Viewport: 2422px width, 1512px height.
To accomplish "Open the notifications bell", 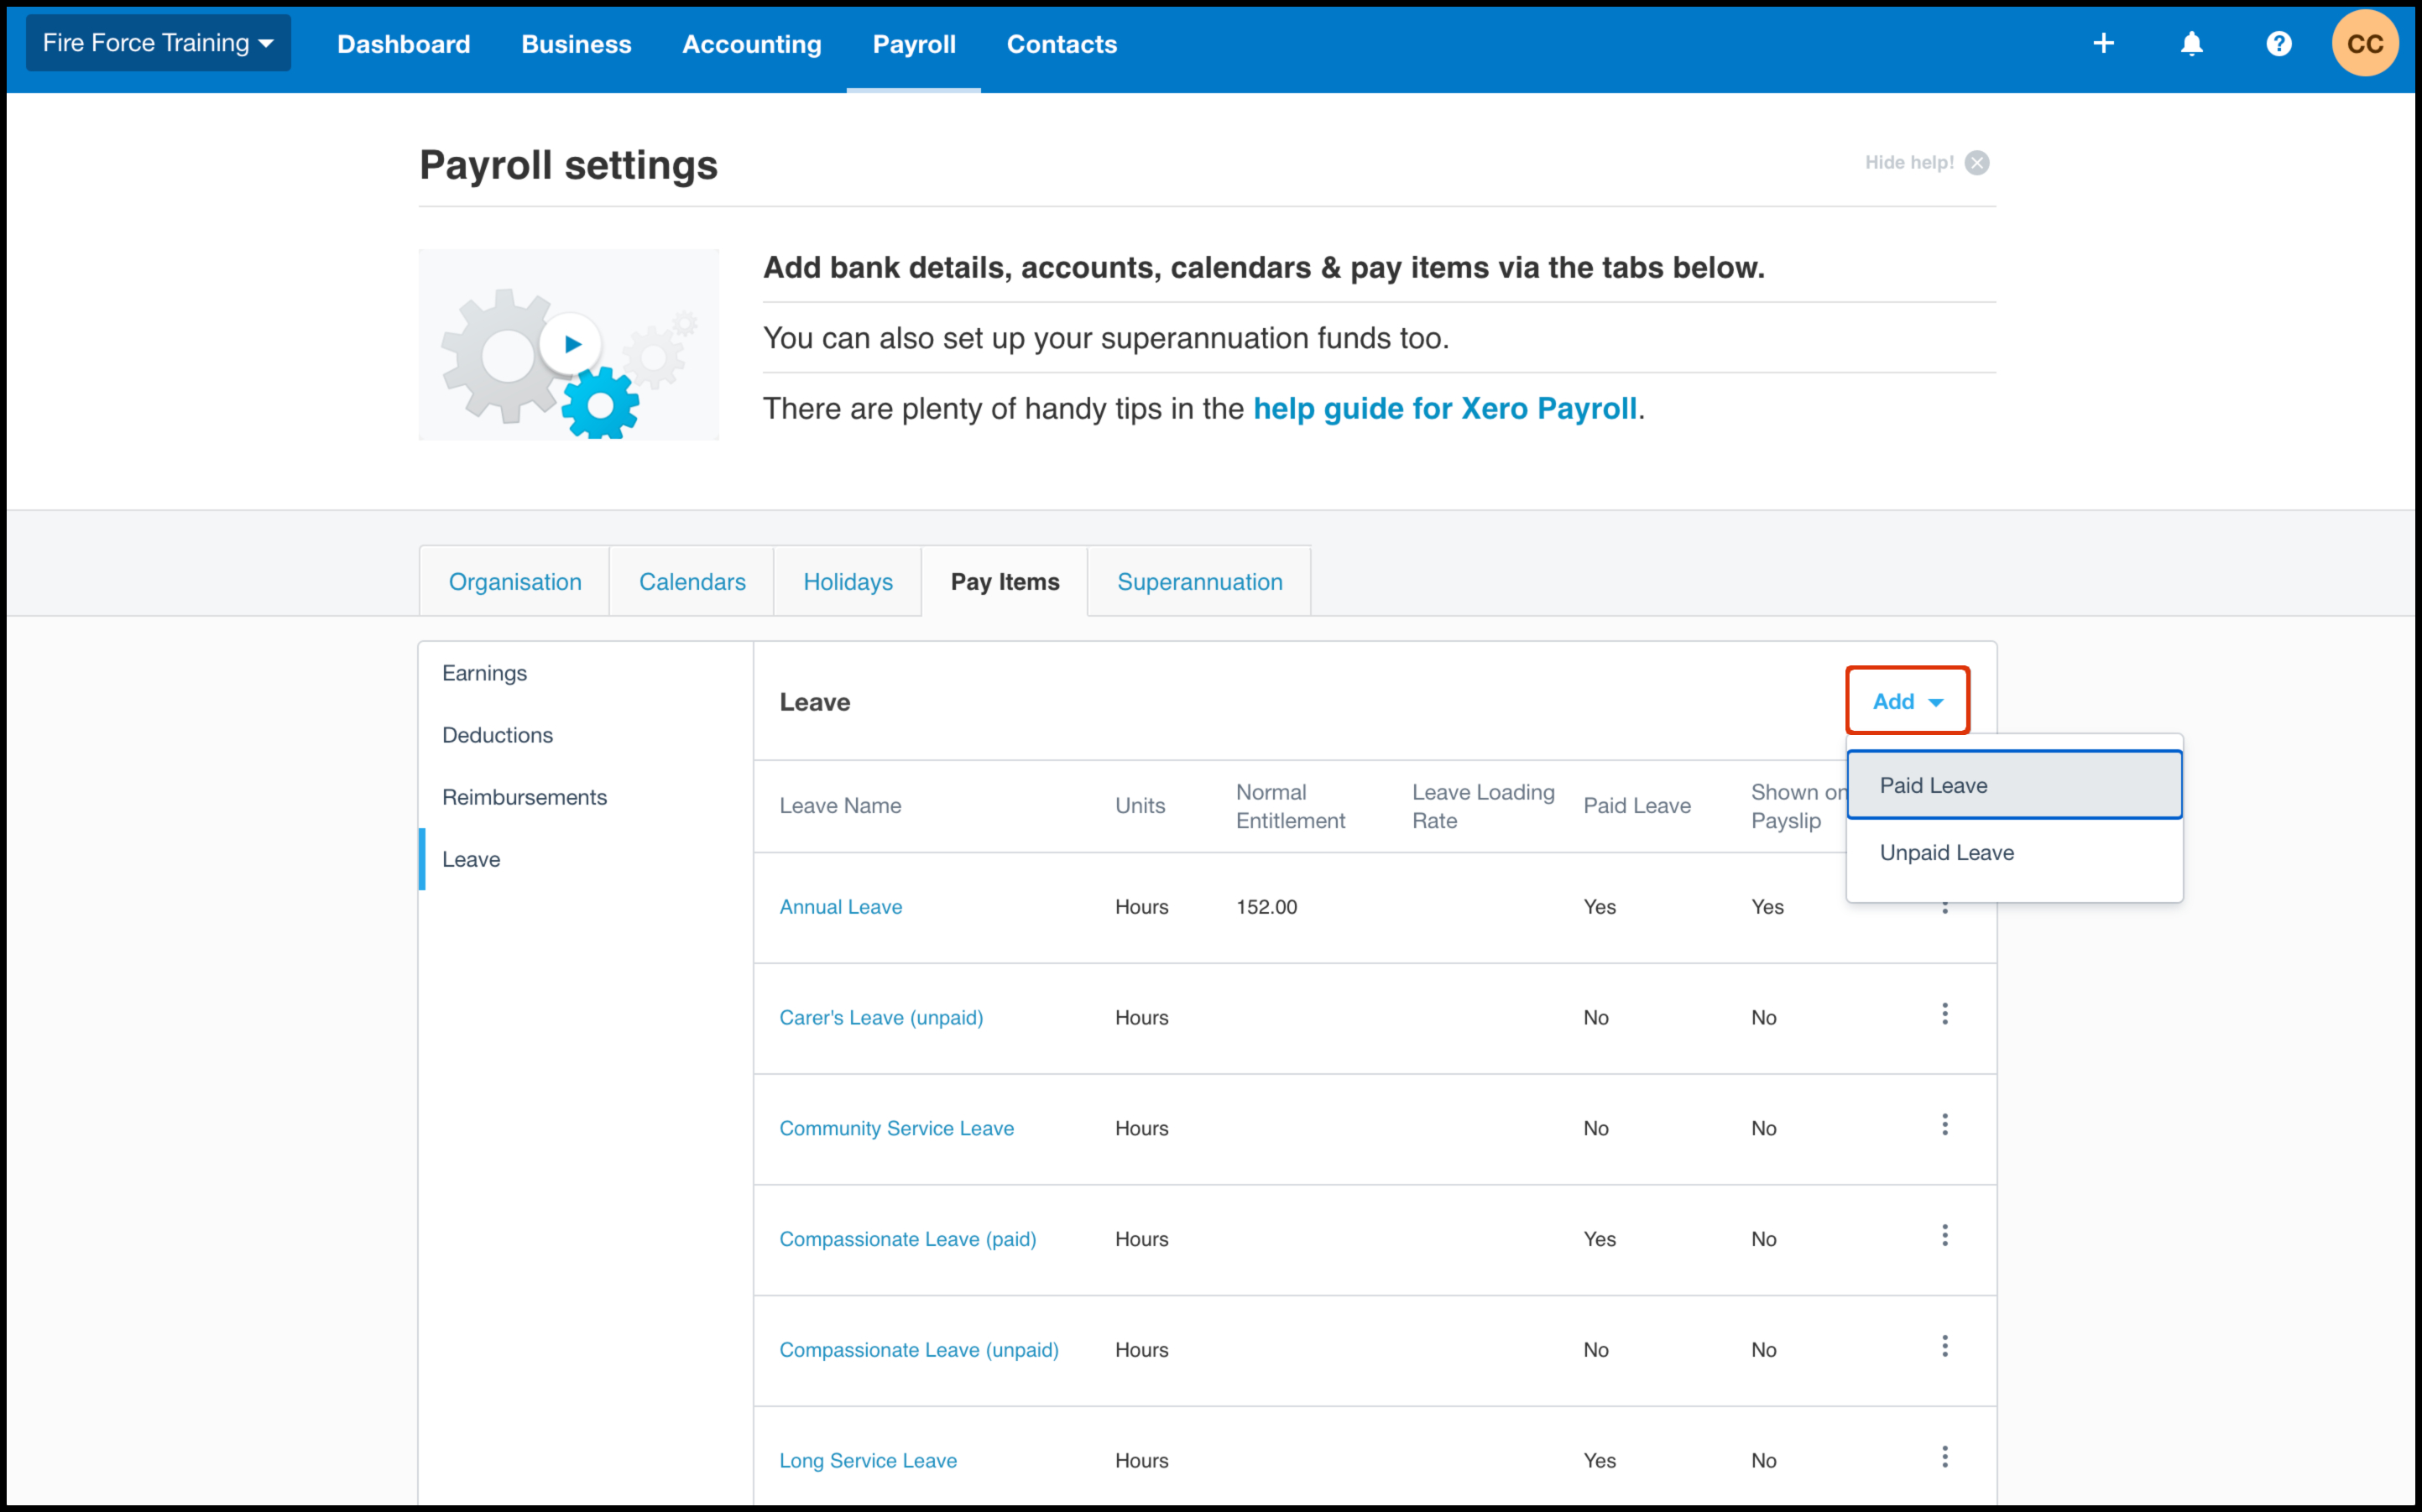I will tap(2191, 43).
